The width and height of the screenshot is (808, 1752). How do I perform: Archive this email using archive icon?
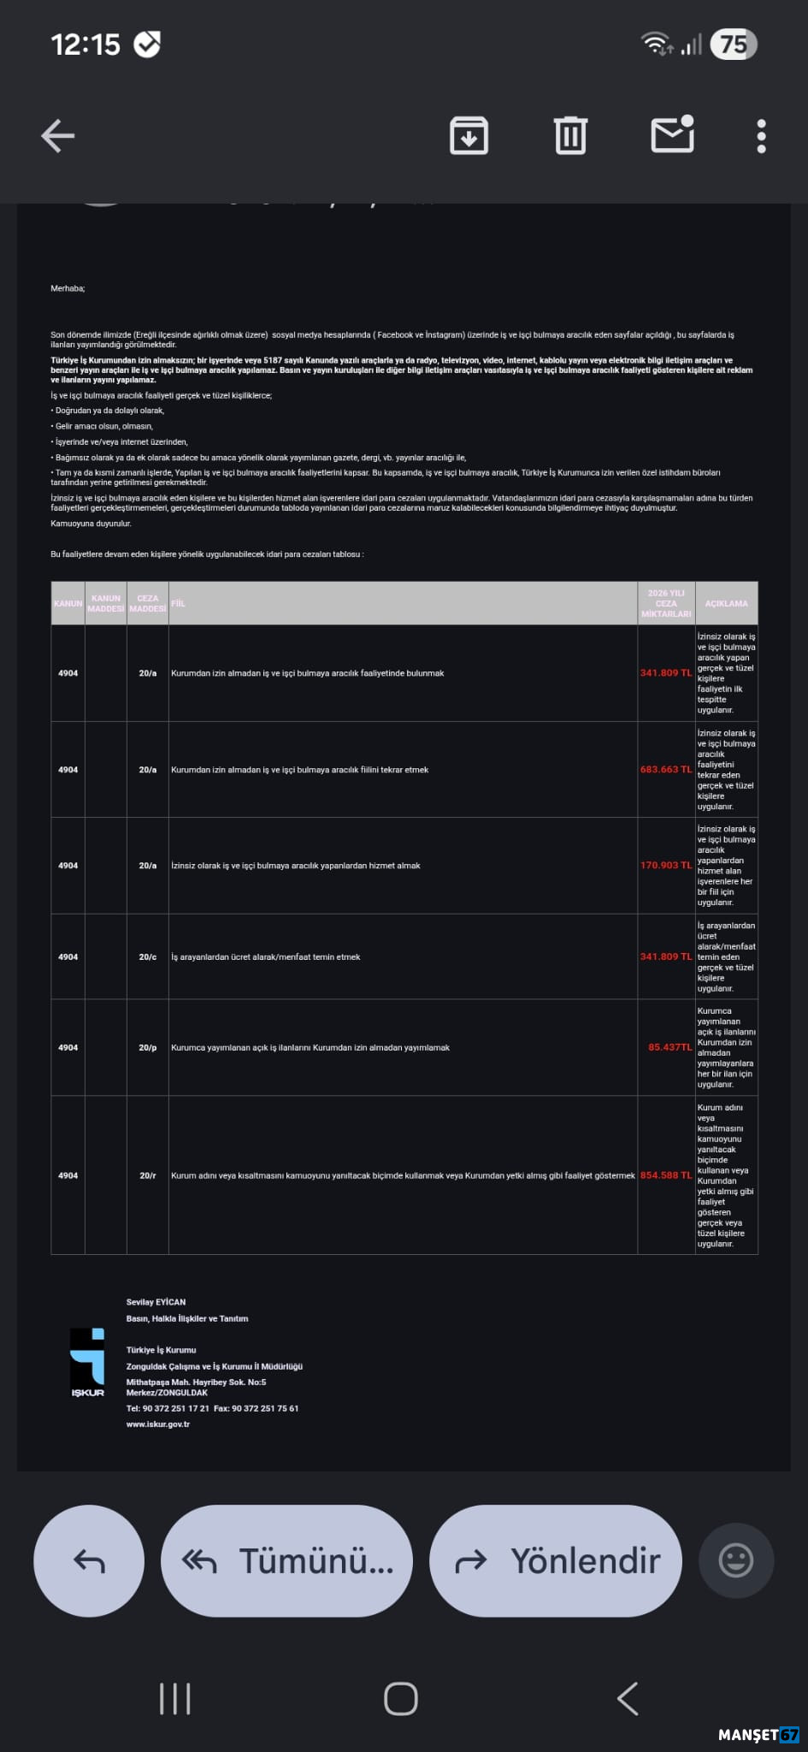point(469,136)
